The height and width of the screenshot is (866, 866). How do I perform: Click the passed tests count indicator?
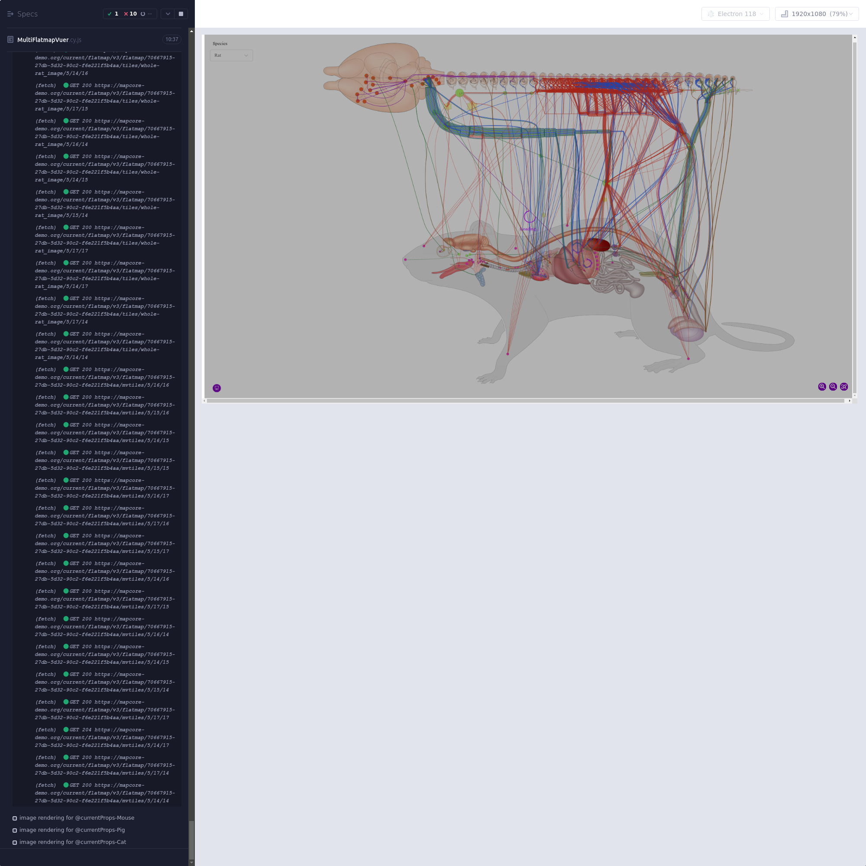[113, 14]
